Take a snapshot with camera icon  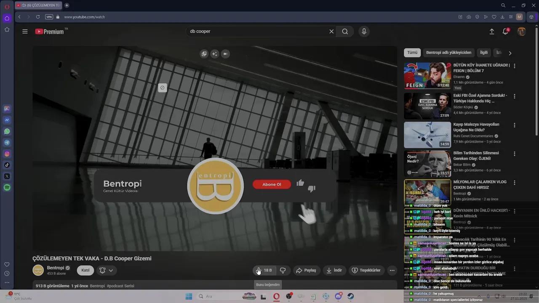click(469, 17)
